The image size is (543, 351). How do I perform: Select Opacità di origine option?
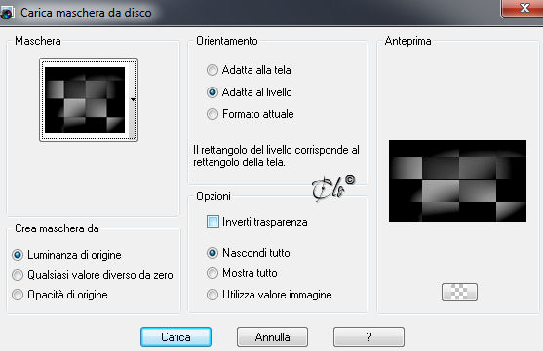point(59,295)
